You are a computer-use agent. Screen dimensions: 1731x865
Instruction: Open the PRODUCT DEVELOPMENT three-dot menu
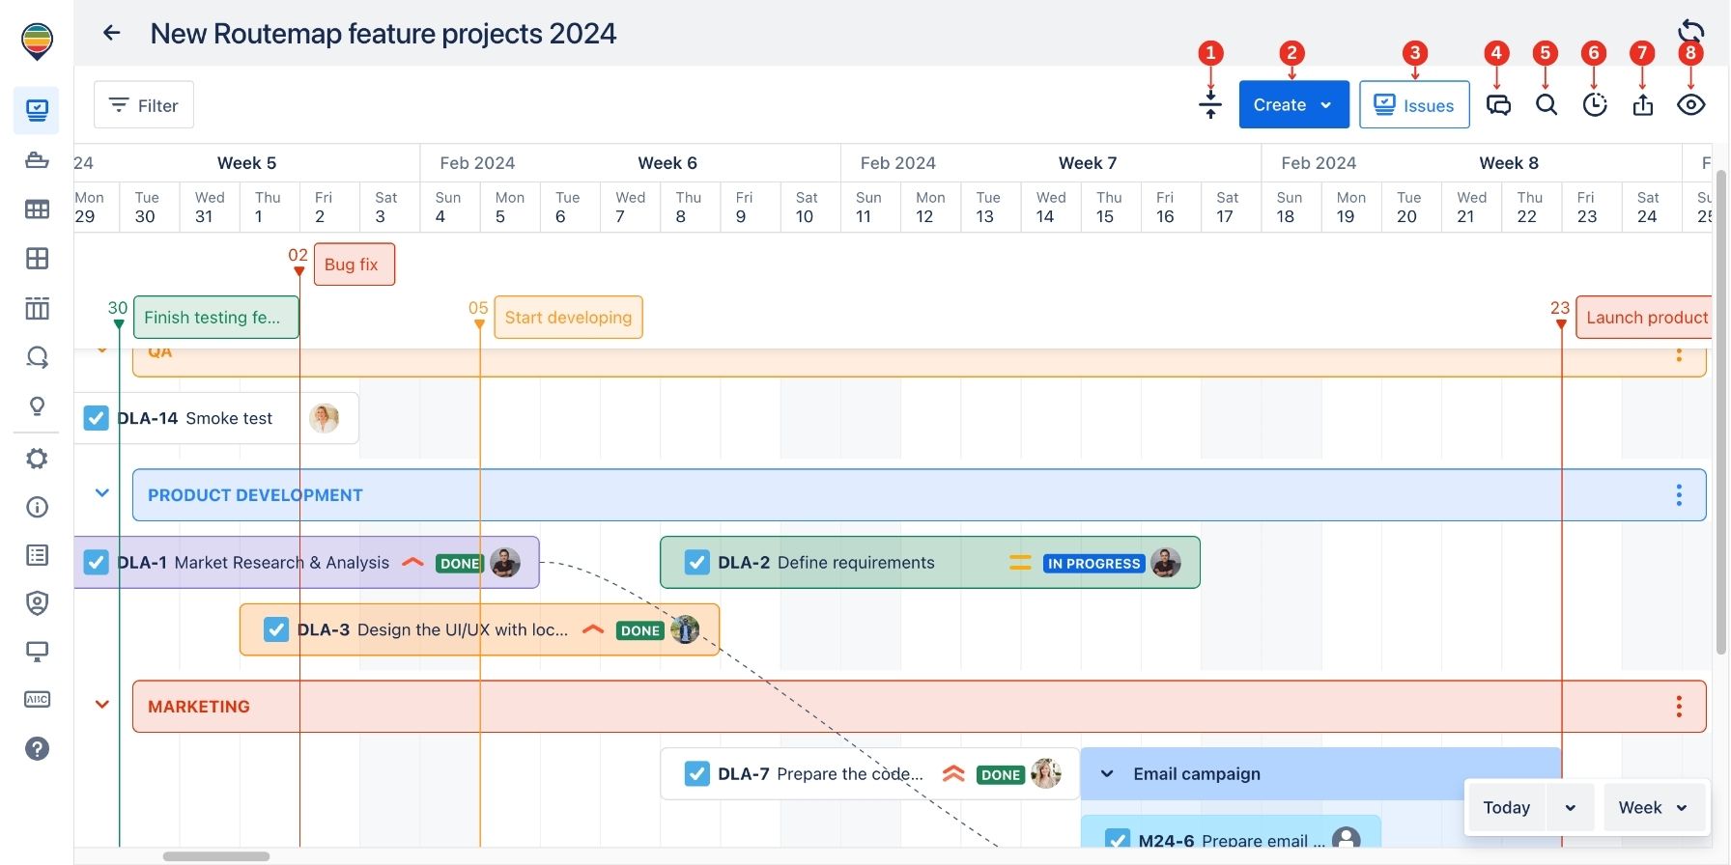click(x=1679, y=495)
